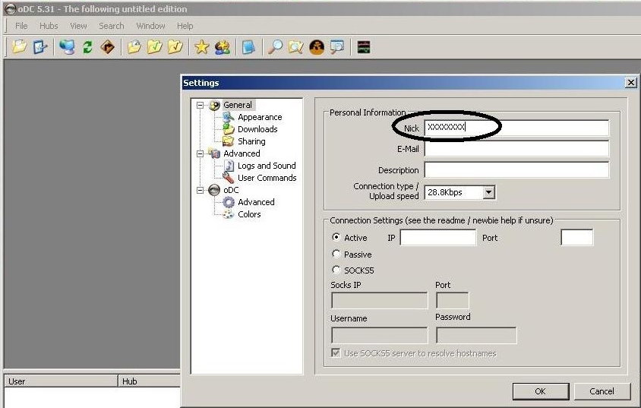The width and height of the screenshot is (641, 408).
Task: Open the Hubs menu
Action: (49, 26)
